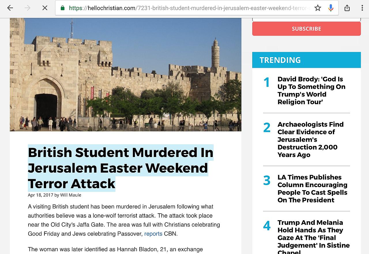
Task: Bookmark page with the star icon
Action: [318, 8]
